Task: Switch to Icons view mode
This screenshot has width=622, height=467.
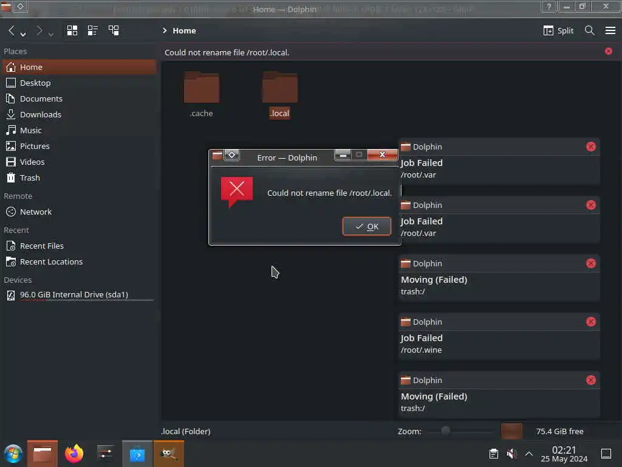Action: tap(72, 30)
